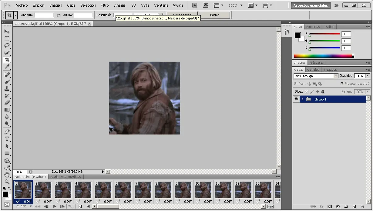373x211 pixels.
Task: Click the Borrar button
Action: click(x=214, y=15)
